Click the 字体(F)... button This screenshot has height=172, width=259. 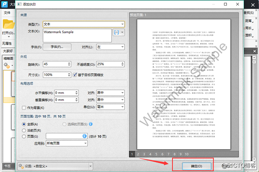(57, 47)
